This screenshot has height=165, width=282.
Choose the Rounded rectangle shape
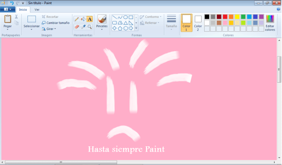(x=115, y=23)
